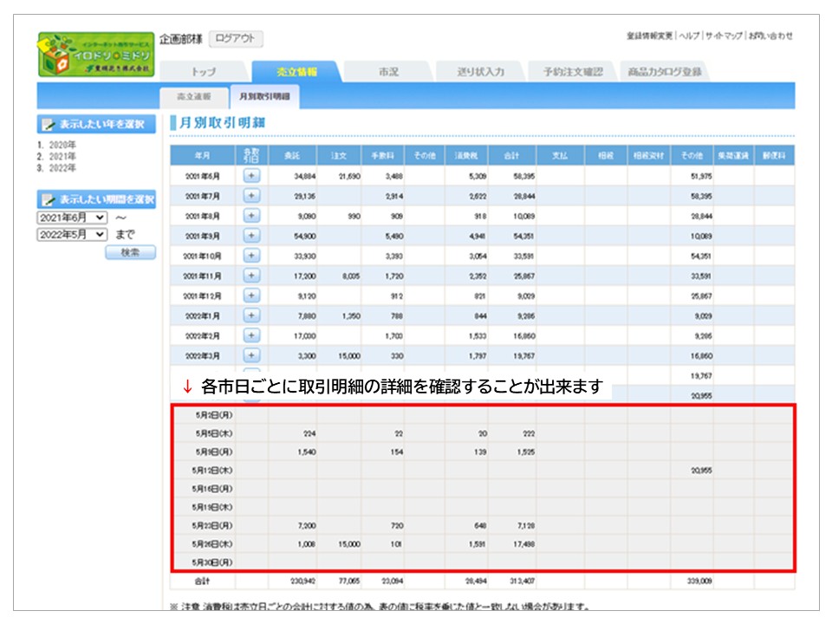Switch to the 市況 tab
Viewport: 832px width, 624px height.
(387, 72)
